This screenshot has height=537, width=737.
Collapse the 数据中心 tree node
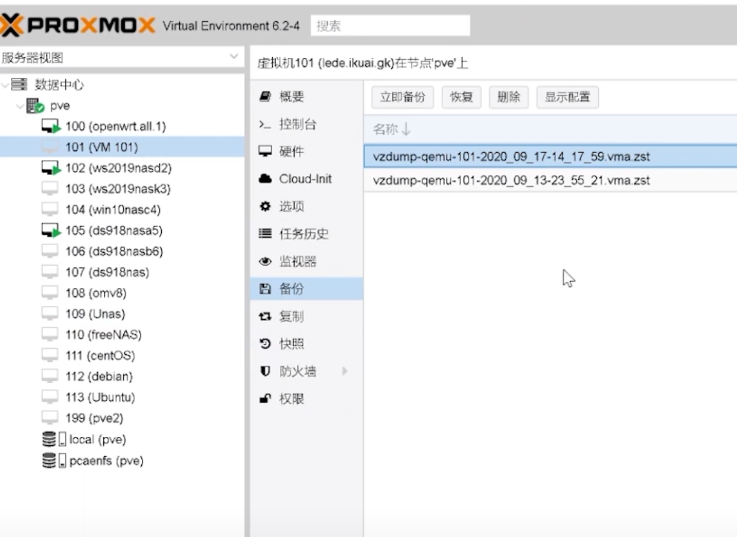(5, 85)
